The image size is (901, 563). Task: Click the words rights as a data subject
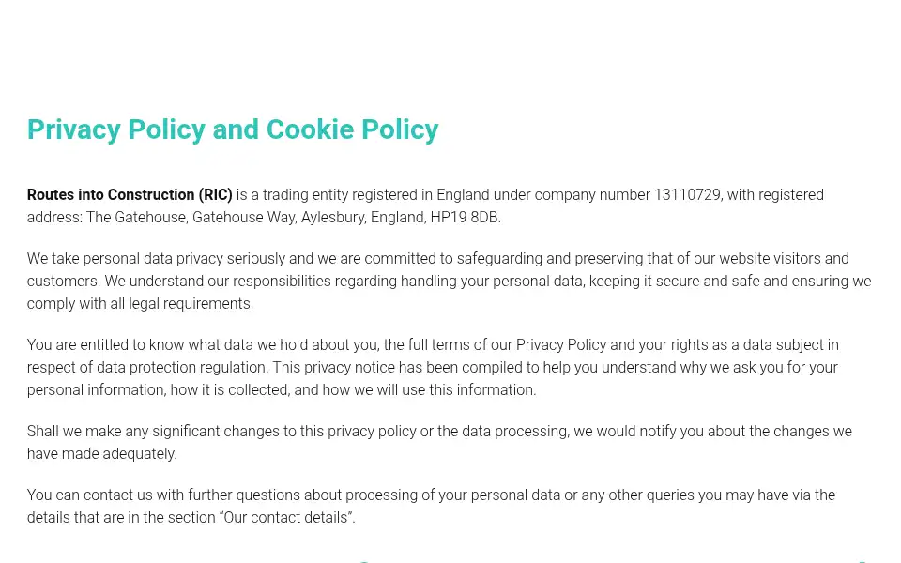[x=737, y=345]
